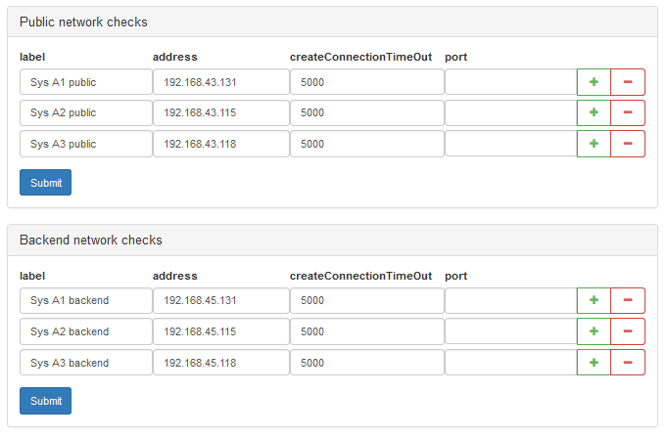The image size is (668, 438).
Task: Click the green plus on Sys A3 backend
Action: 594,363
